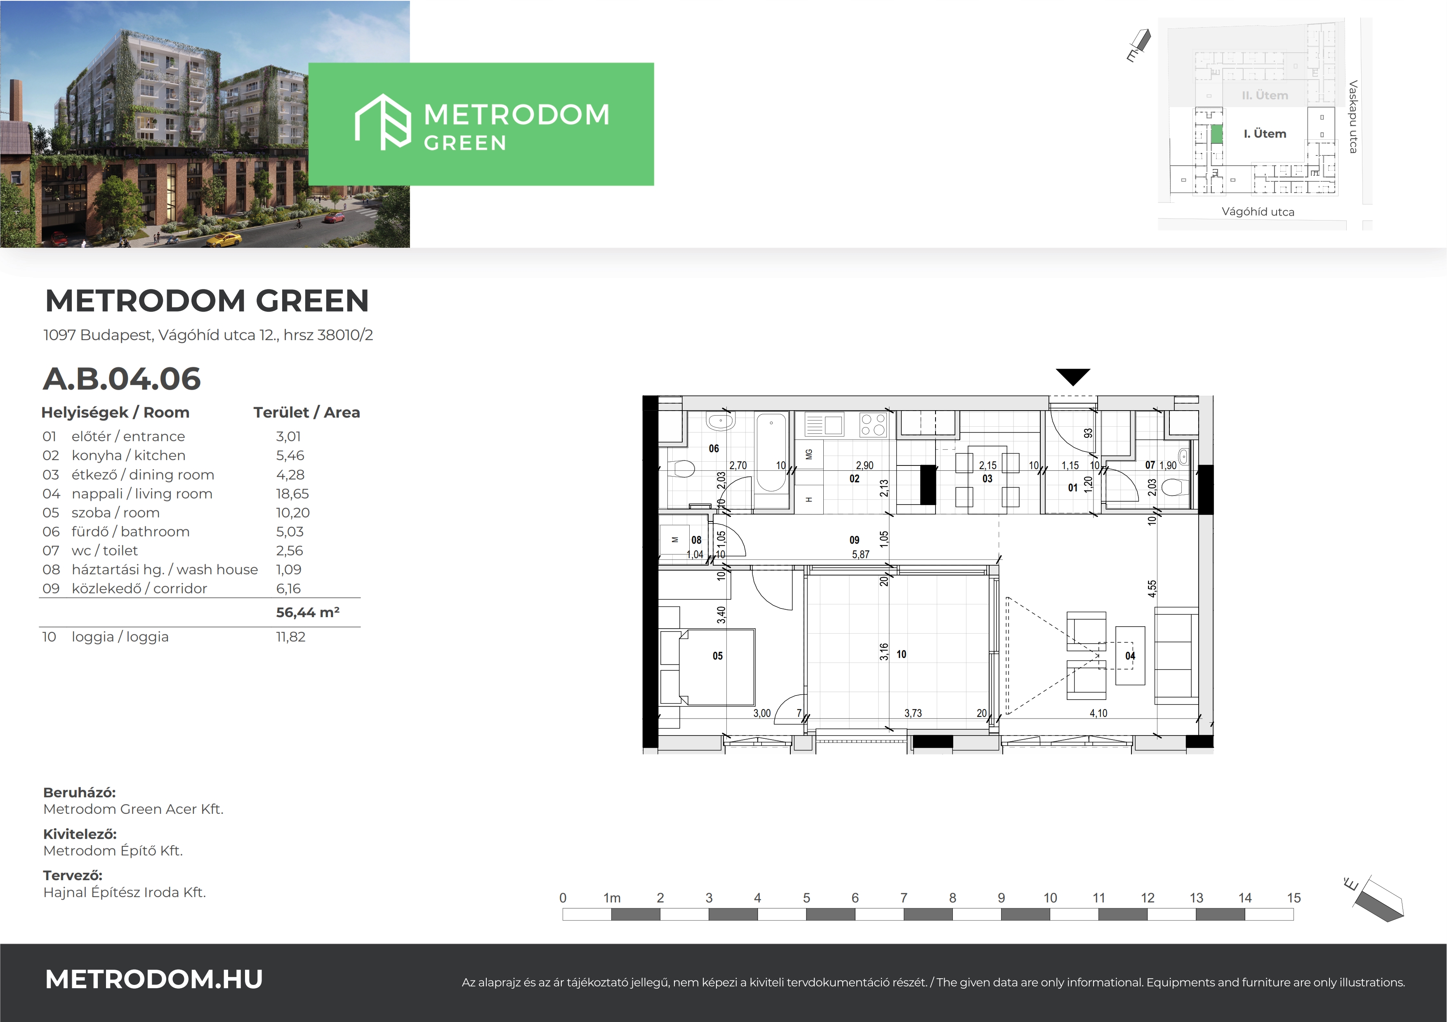Screen dimensions: 1447x1022
Task: Click the upper armchair in living room
Action: click(x=1086, y=631)
